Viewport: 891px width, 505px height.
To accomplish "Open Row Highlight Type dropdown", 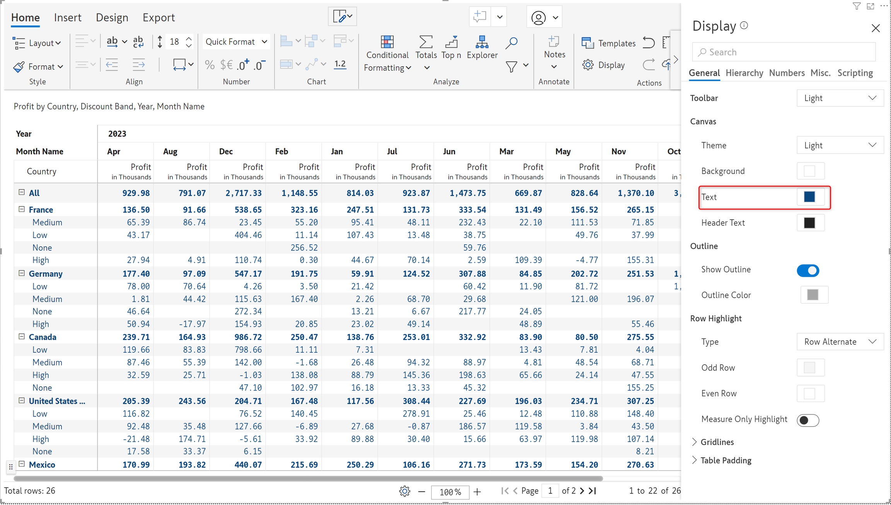I will [x=840, y=342].
